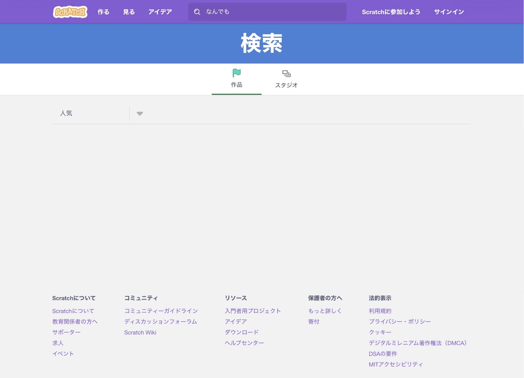This screenshot has width=524, height=378.
Task: Click the Scratch logo
Action: 70,12
